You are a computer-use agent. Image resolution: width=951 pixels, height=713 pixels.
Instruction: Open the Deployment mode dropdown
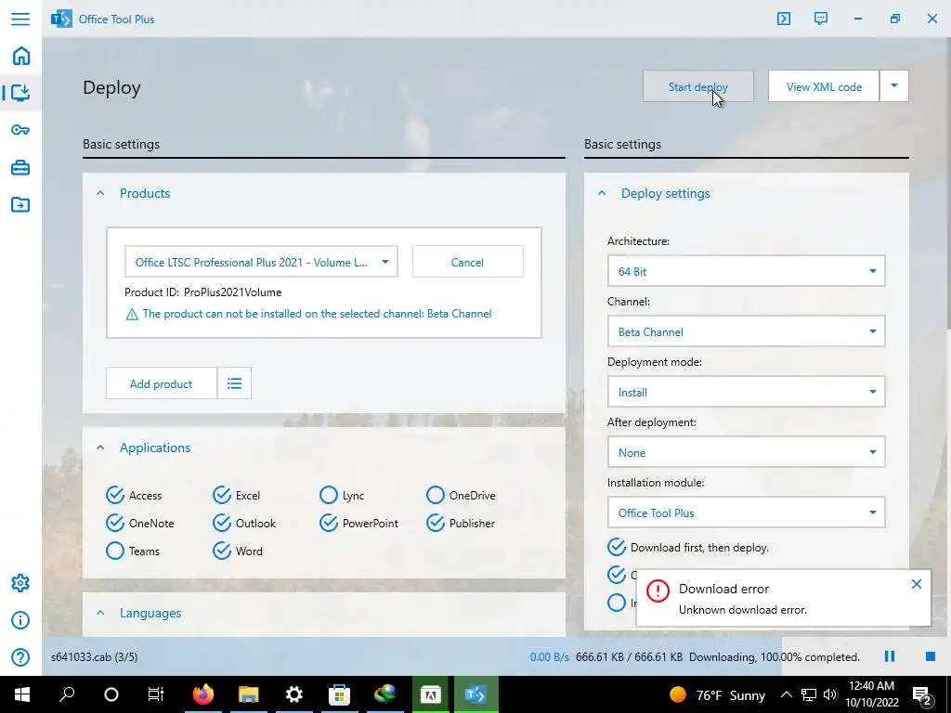click(x=746, y=392)
